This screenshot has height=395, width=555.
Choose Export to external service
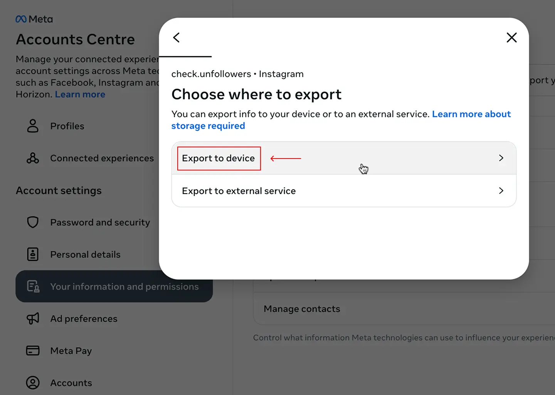pyautogui.click(x=239, y=191)
